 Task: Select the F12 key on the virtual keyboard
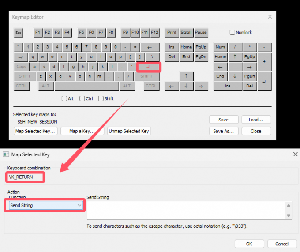click(x=154, y=32)
